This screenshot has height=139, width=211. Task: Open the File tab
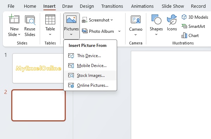(11, 6)
